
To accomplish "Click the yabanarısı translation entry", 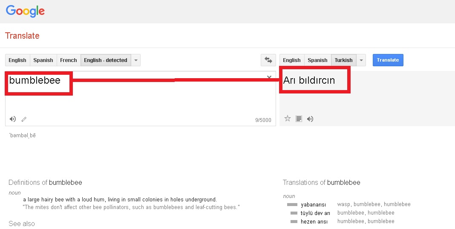I will coord(313,204).
